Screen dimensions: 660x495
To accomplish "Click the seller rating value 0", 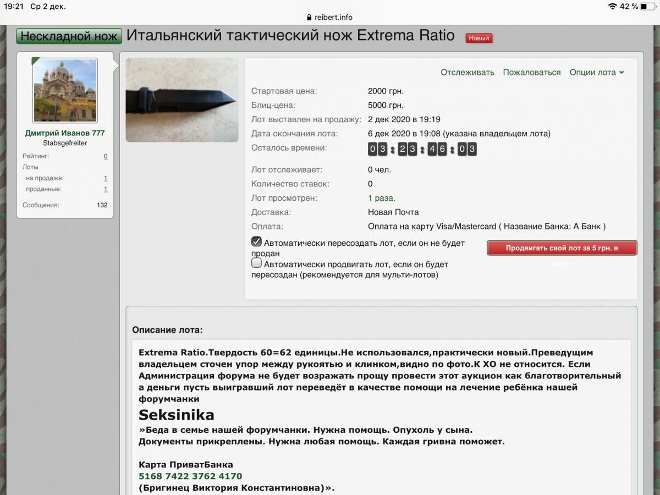I will (106, 156).
